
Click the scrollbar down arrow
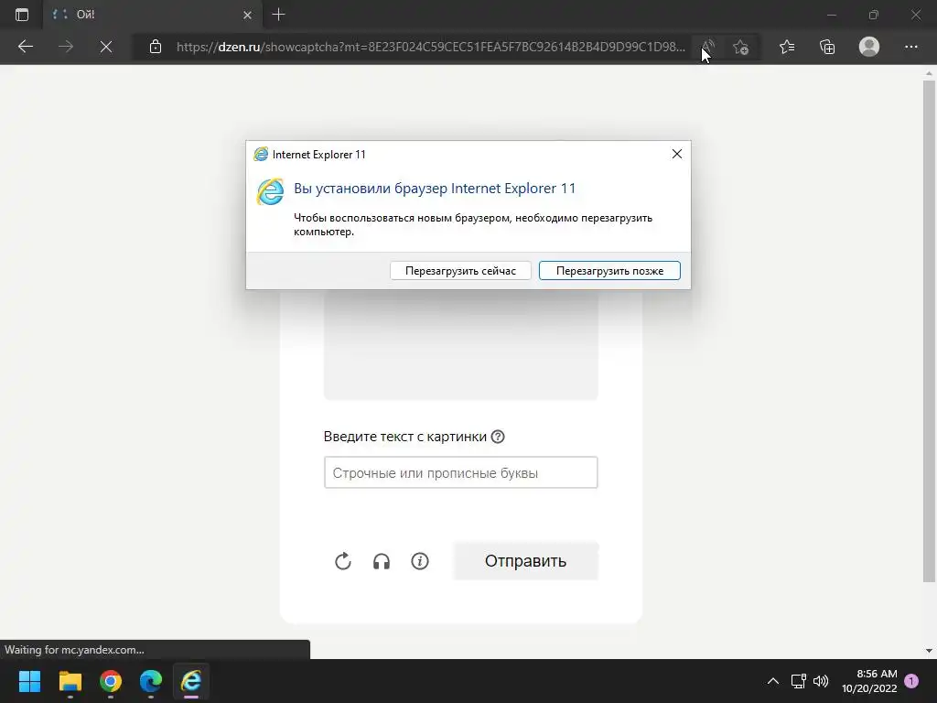pyautogui.click(x=929, y=651)
